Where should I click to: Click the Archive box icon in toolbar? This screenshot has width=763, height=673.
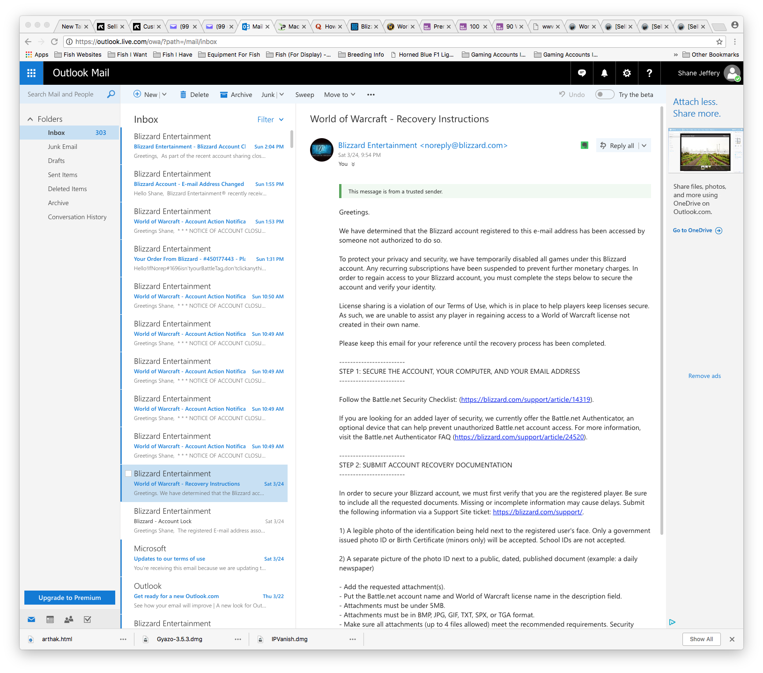click(x=224, y=95)
